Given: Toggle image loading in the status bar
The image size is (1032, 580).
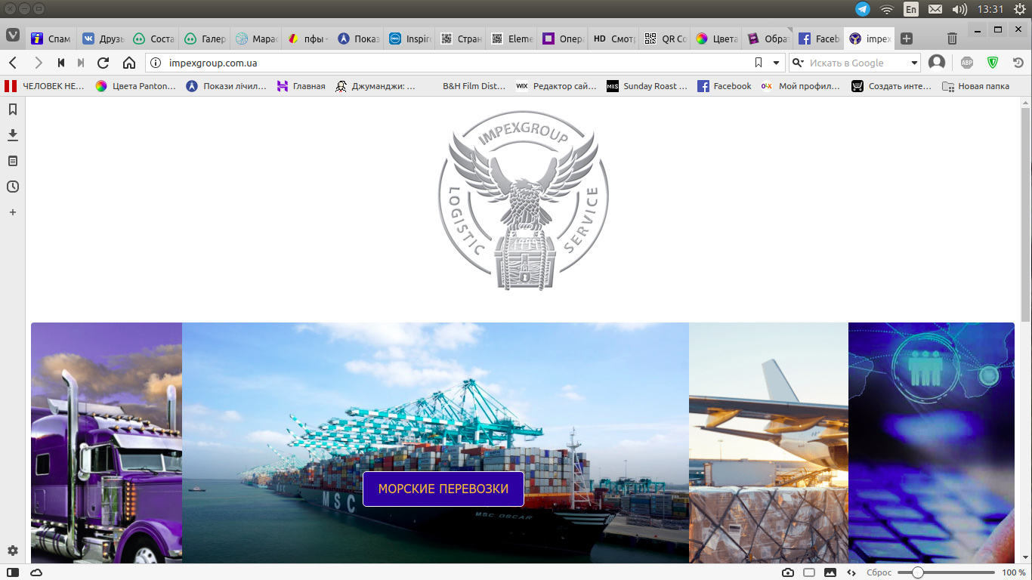Looking at the screenshot, I should pyautogui.click(x=830, y=572).
